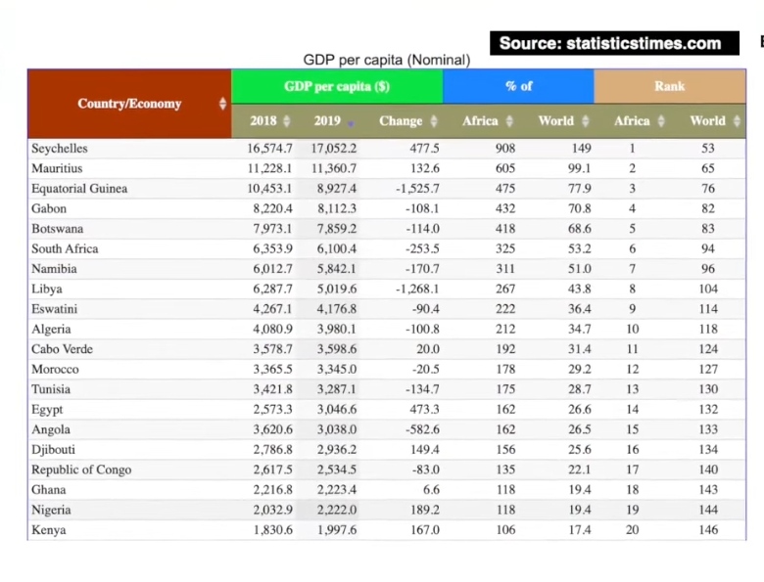Click Kenya 2019 value 1,997.6
The width and height of the screenshot is (764, 582).
(x=337, y=530)
